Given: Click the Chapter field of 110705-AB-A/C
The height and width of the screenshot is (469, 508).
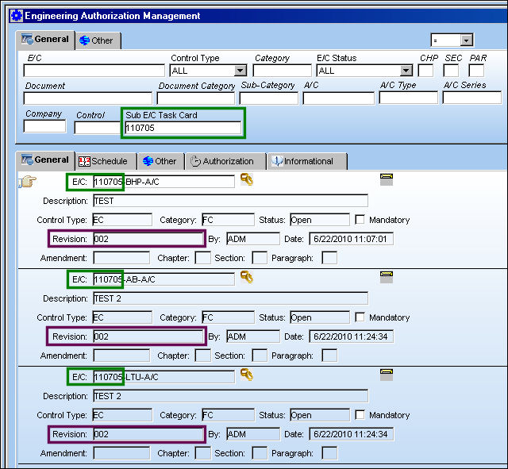Looking at the screenshot, I should point(203,356).
